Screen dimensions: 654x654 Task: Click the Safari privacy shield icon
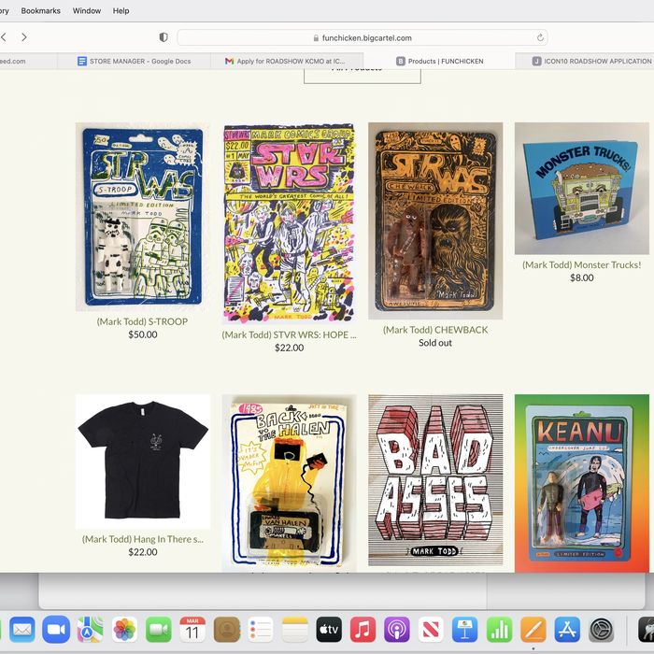pyautogui.click(x=163, y=37)
